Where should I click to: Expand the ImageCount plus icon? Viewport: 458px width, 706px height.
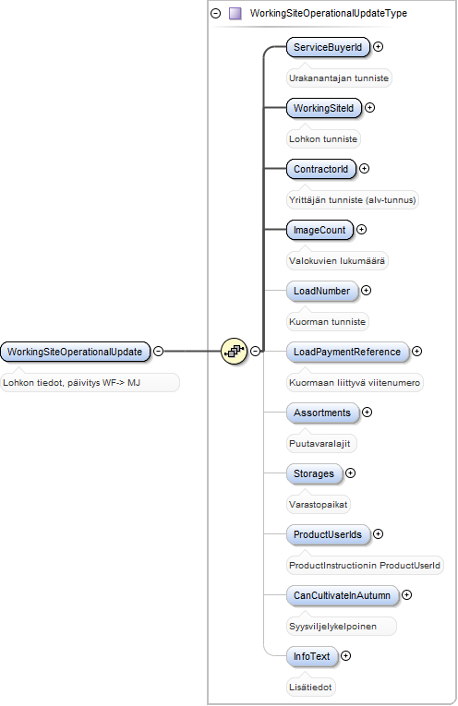click(x=361, y=230)
